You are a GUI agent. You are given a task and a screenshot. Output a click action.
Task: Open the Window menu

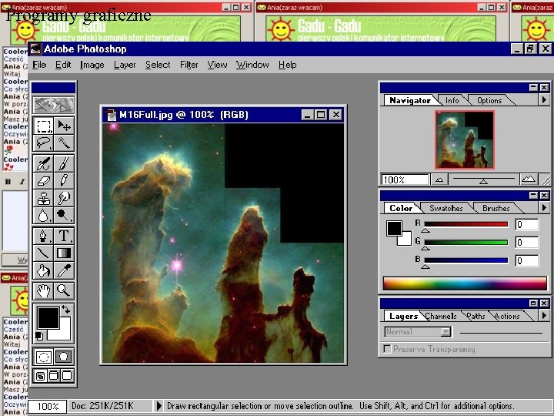pyautogui.click(x=252, y=65)
